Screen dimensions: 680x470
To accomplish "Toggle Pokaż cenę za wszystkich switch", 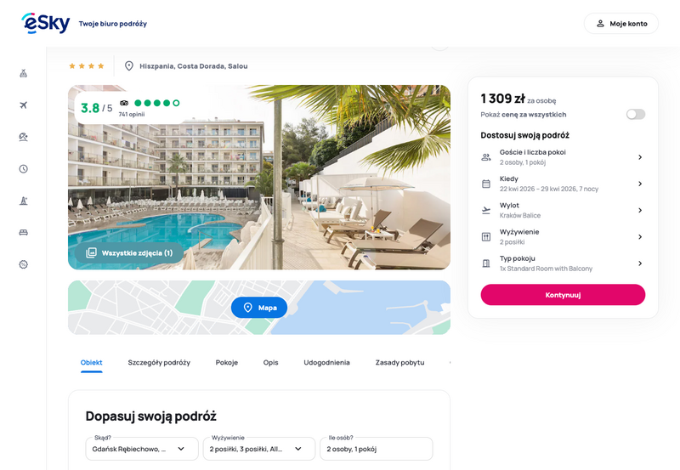I will pyautogui.click(x=635, y=115).
